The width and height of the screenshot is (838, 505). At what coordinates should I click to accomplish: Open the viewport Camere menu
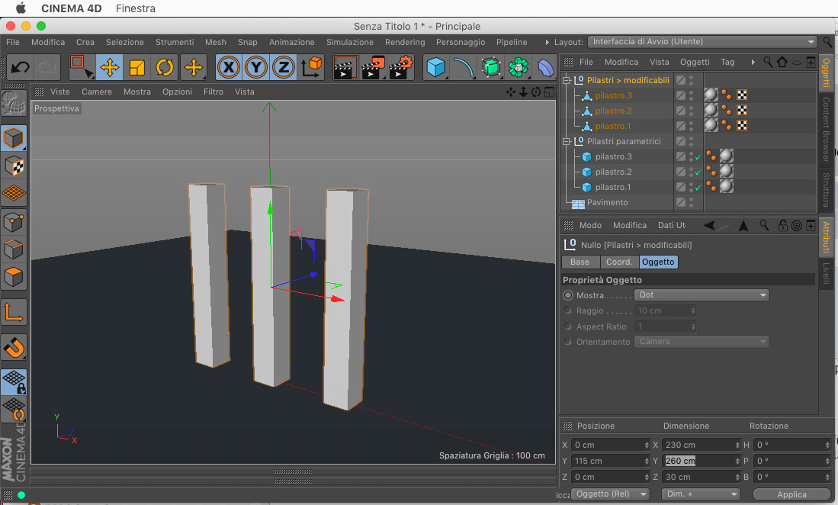[97, 92]
